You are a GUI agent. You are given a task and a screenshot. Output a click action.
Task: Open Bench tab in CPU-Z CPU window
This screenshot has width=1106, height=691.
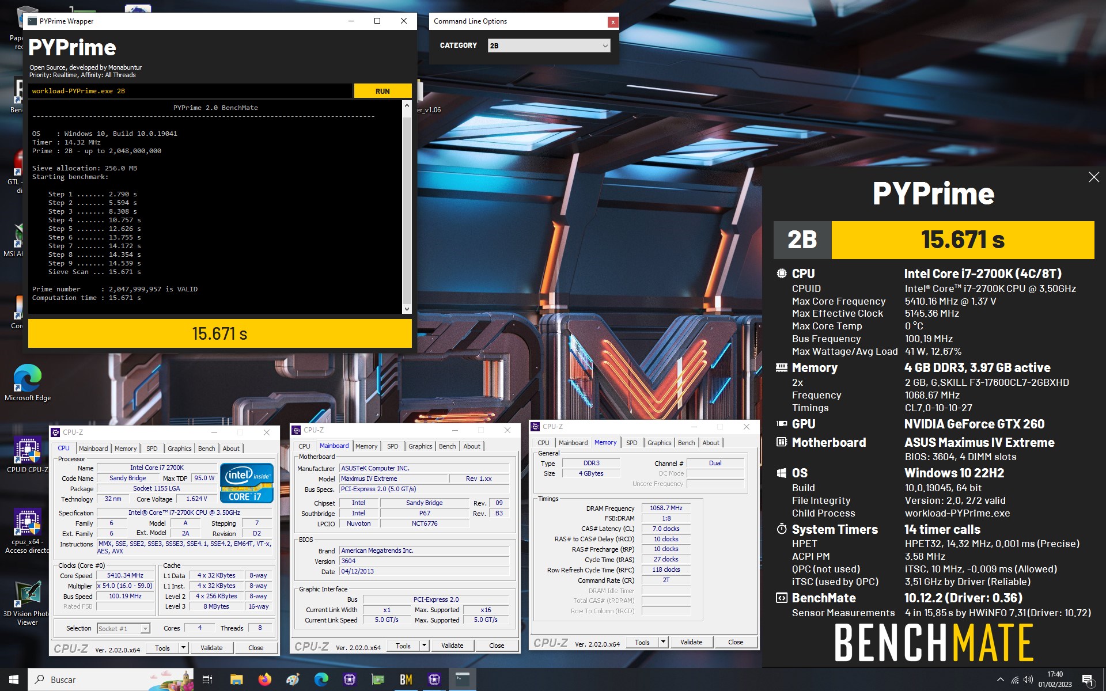tap(206, 449)
